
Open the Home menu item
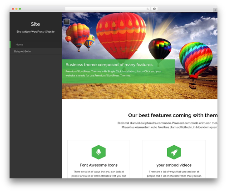click(36, 44)
